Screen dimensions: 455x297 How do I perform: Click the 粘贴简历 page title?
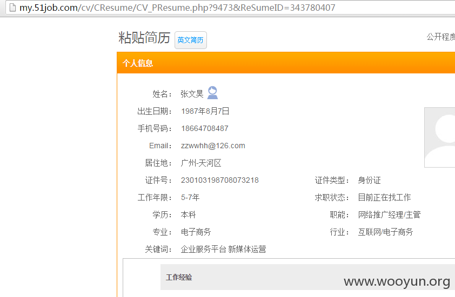(144, 38)
